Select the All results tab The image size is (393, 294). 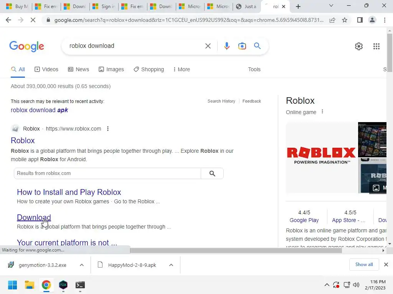point(18,70)
